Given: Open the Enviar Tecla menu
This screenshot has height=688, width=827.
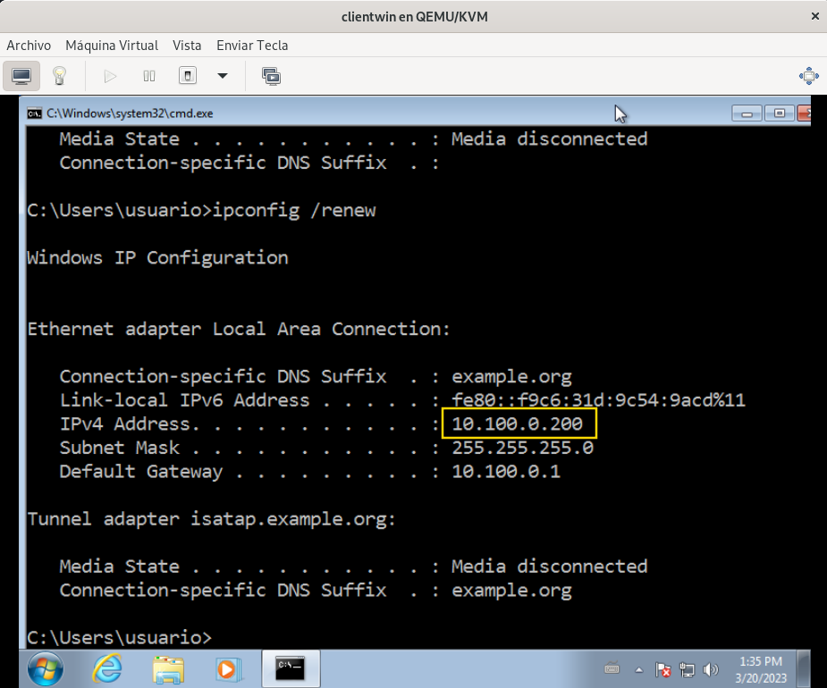Looking at the screenshot, I should (252, 45).
